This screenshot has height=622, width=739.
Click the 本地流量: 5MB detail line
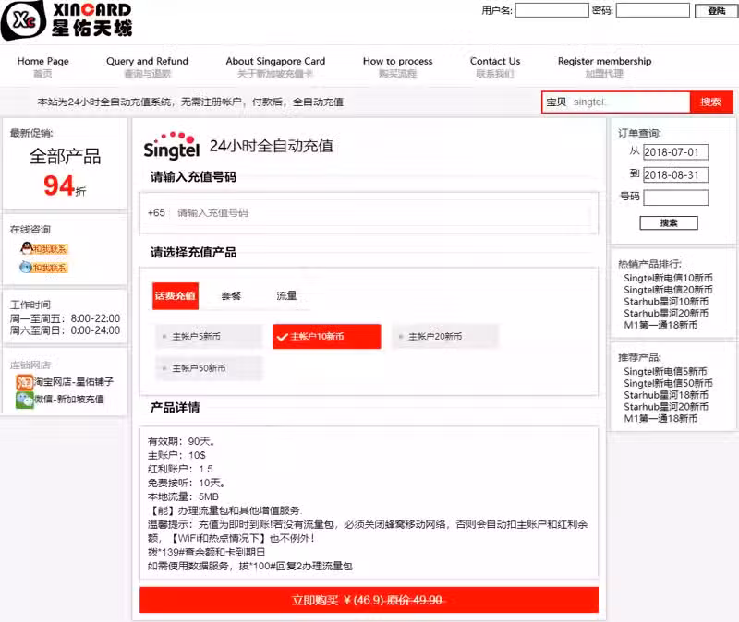[183, 496]
